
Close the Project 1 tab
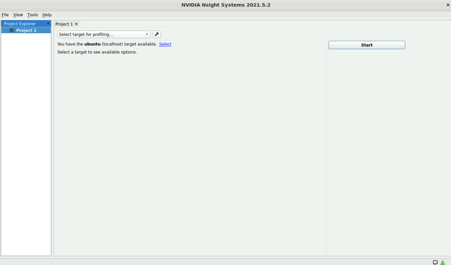pyautogui.click(x=76, y=24)
